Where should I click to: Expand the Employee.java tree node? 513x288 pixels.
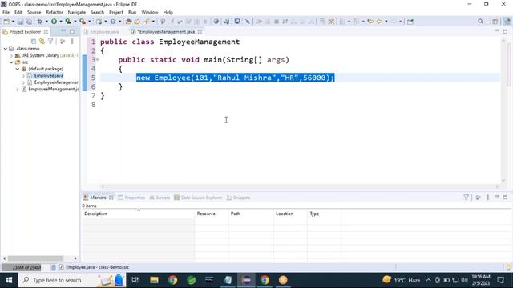tap(23, 76)
